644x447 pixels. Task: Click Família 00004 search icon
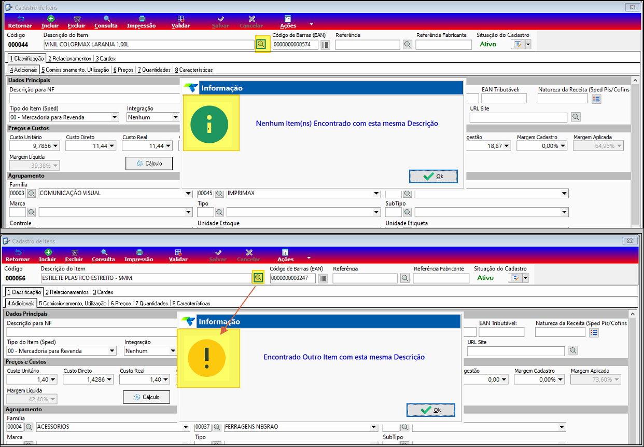pyautogui.click(x=29, y=427)
